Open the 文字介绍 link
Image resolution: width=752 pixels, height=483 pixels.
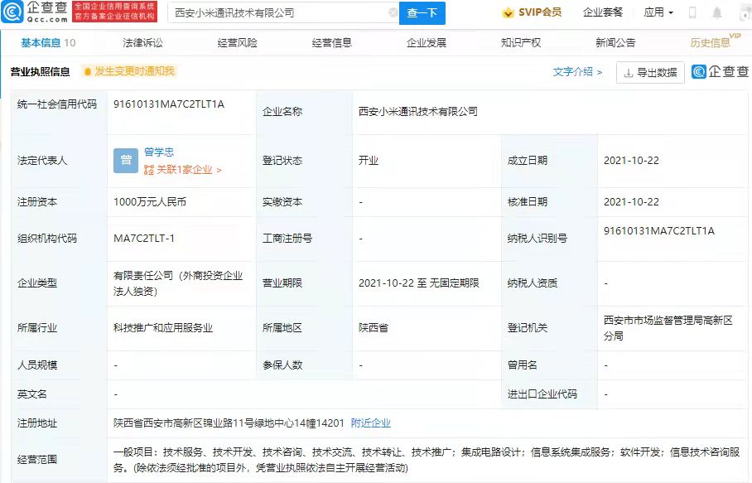577,72
